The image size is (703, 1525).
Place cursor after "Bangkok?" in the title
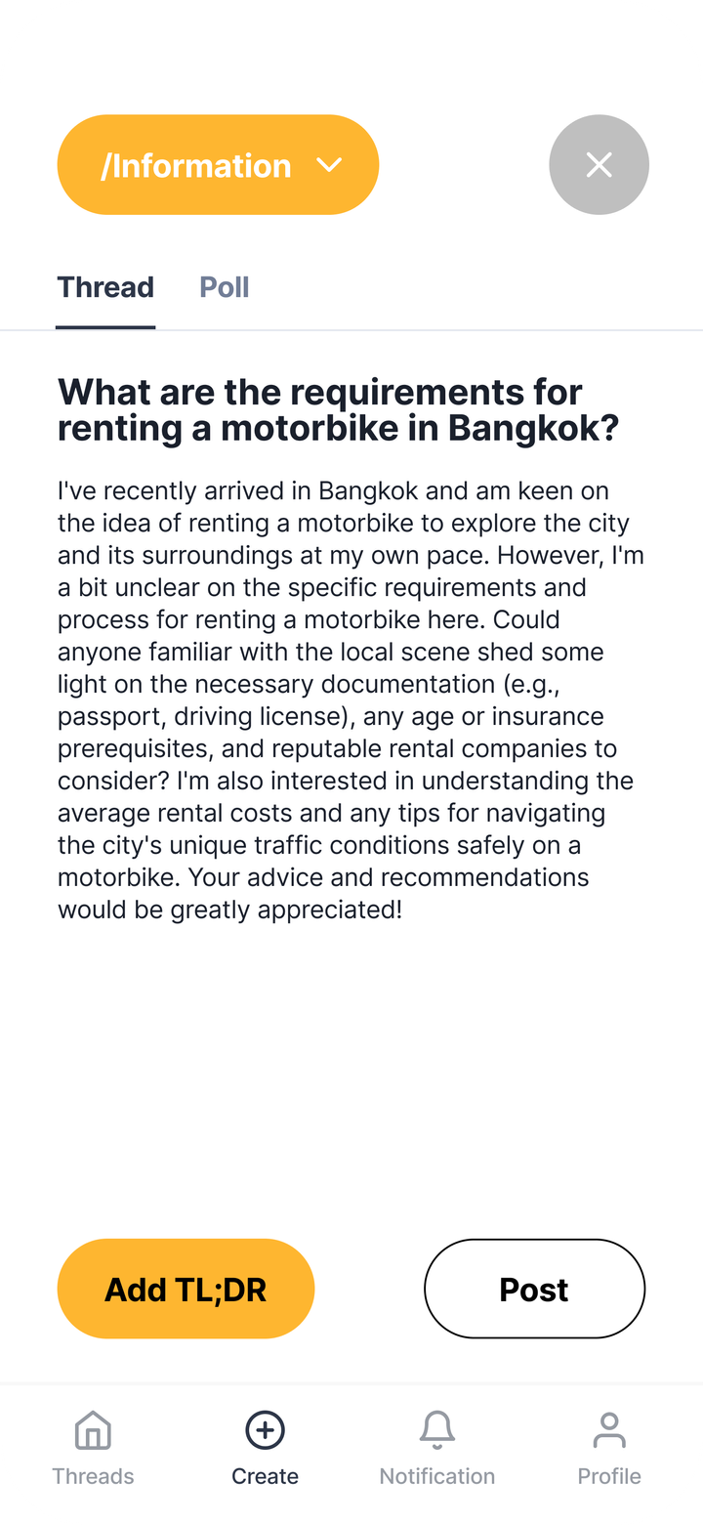[620, 429]
